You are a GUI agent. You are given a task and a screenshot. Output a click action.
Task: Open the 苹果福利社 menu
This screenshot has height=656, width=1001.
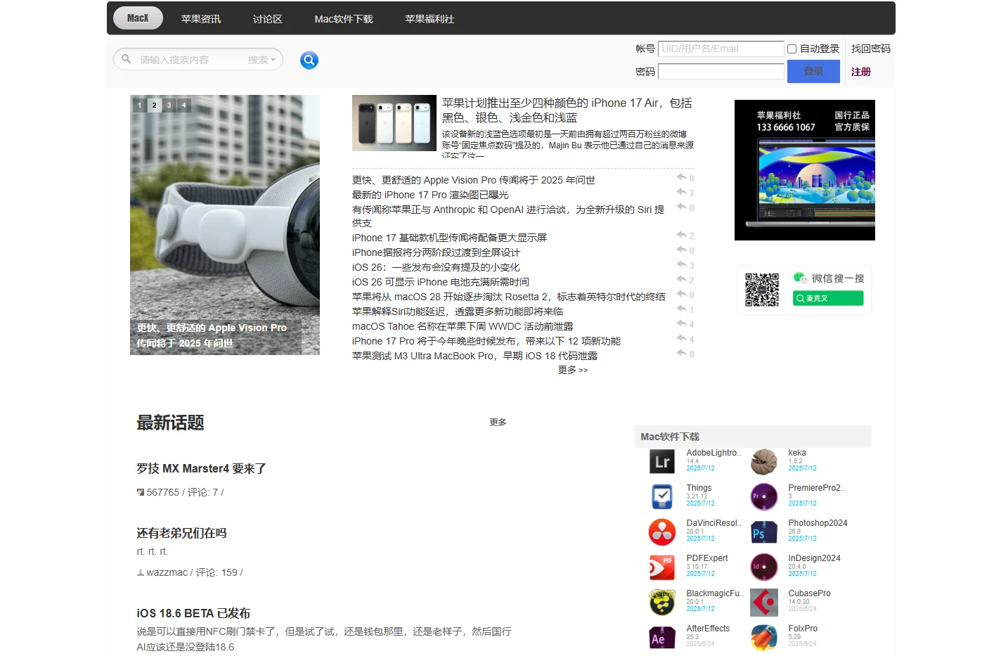click(430, 19)
